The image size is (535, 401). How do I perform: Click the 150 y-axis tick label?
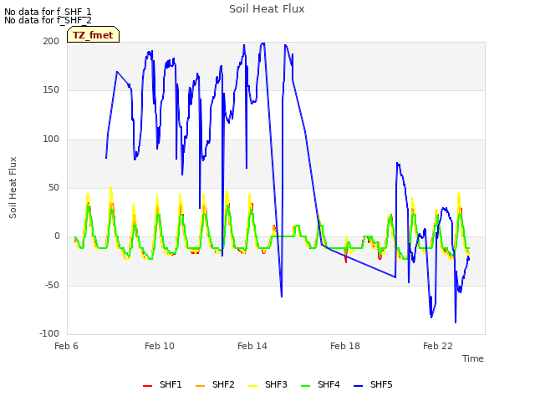(x=51, y=90)
